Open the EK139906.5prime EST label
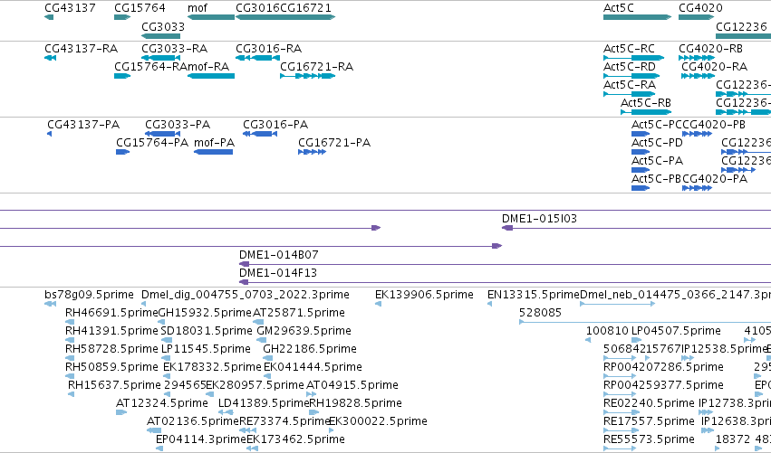771x453 pixels. pos(424,295)
